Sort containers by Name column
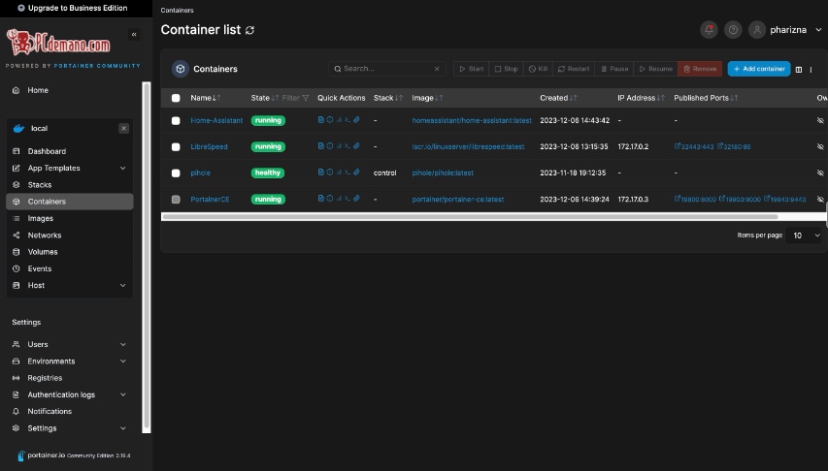The width and height of the screenshot is (828, 471). click(x=206, y=98)
